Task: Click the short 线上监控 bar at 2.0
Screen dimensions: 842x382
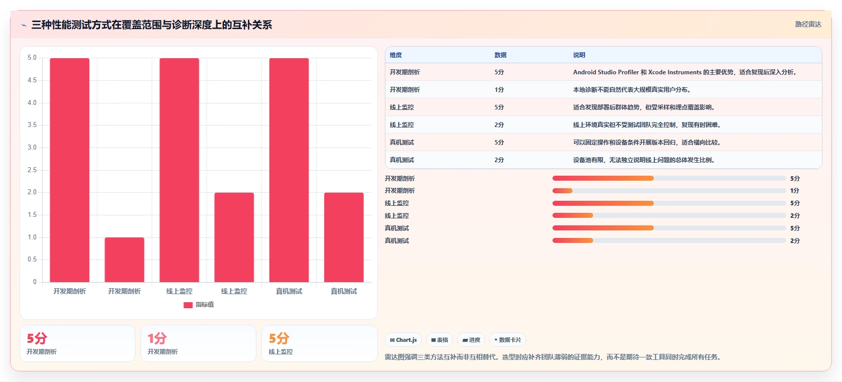Action: (234, 237)
